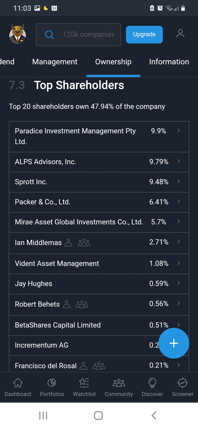198x429 pixels.
Task: Tap the blue plus floating button
Action: 174,343
